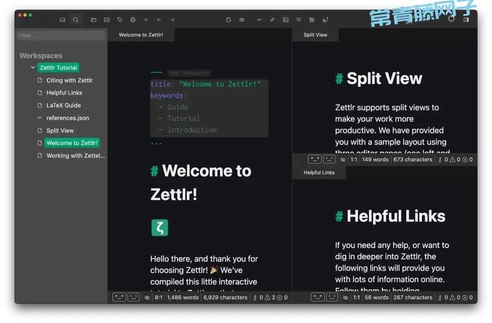Image resolution: width=492 pixels, height=323 pixels.
Task: Toggle the file manager icon in toolbar
Action: click(x=62, y=20)
